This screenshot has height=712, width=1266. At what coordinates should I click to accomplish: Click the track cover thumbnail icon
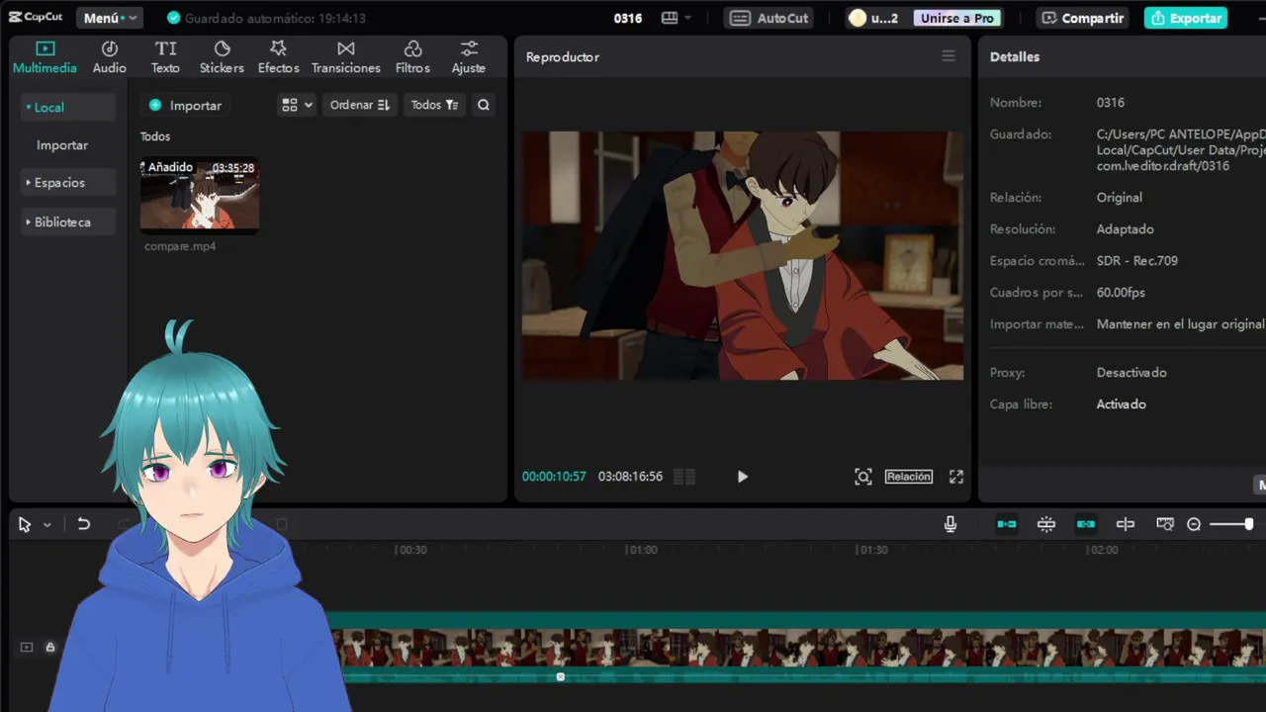coord(1165,524)
